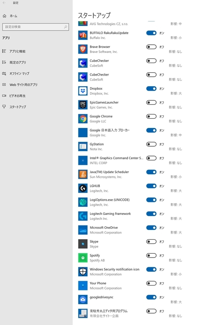The height and width of the screenshot is (325, 217).
Task: Switch off Google 日本語入力 ブローカー toggle
Action: pyautogui.click(x=151, y=130)
